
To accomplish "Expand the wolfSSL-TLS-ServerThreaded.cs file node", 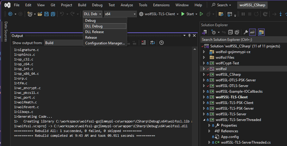I will 209,142.
